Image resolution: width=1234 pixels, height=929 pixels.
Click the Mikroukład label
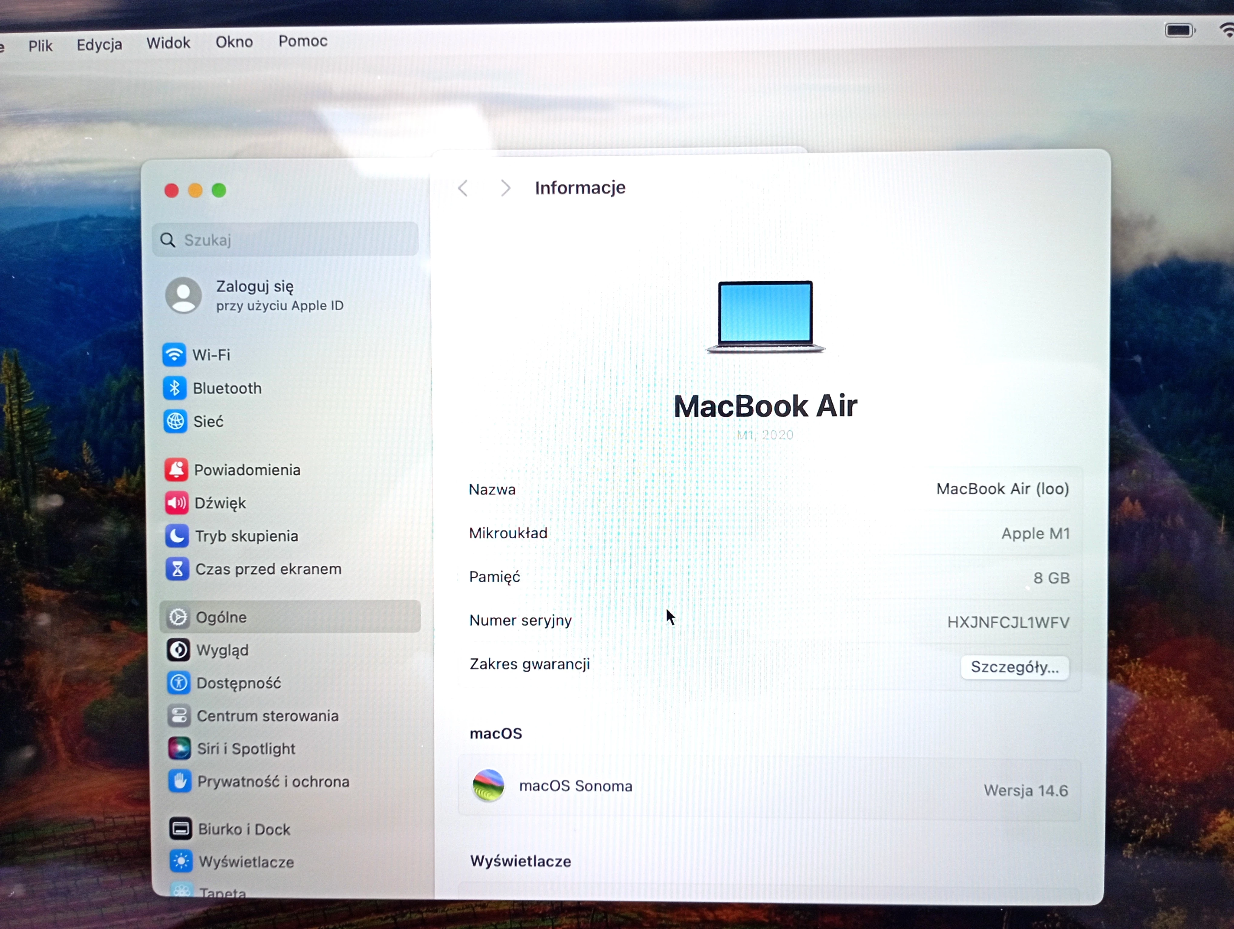(508, 533)
